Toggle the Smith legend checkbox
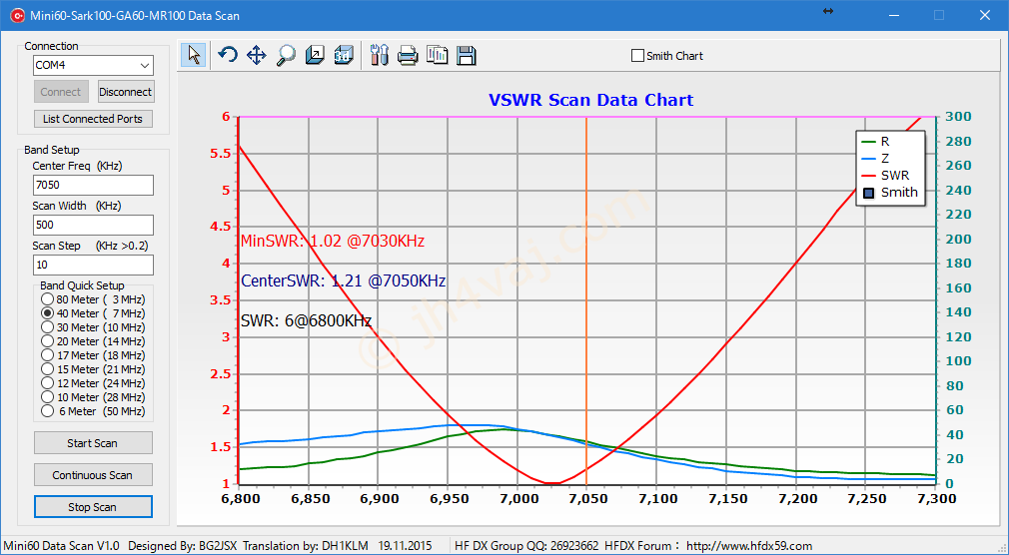This screenshot has height=555, width=1009. pyautogui.click(x=869, y=193)
